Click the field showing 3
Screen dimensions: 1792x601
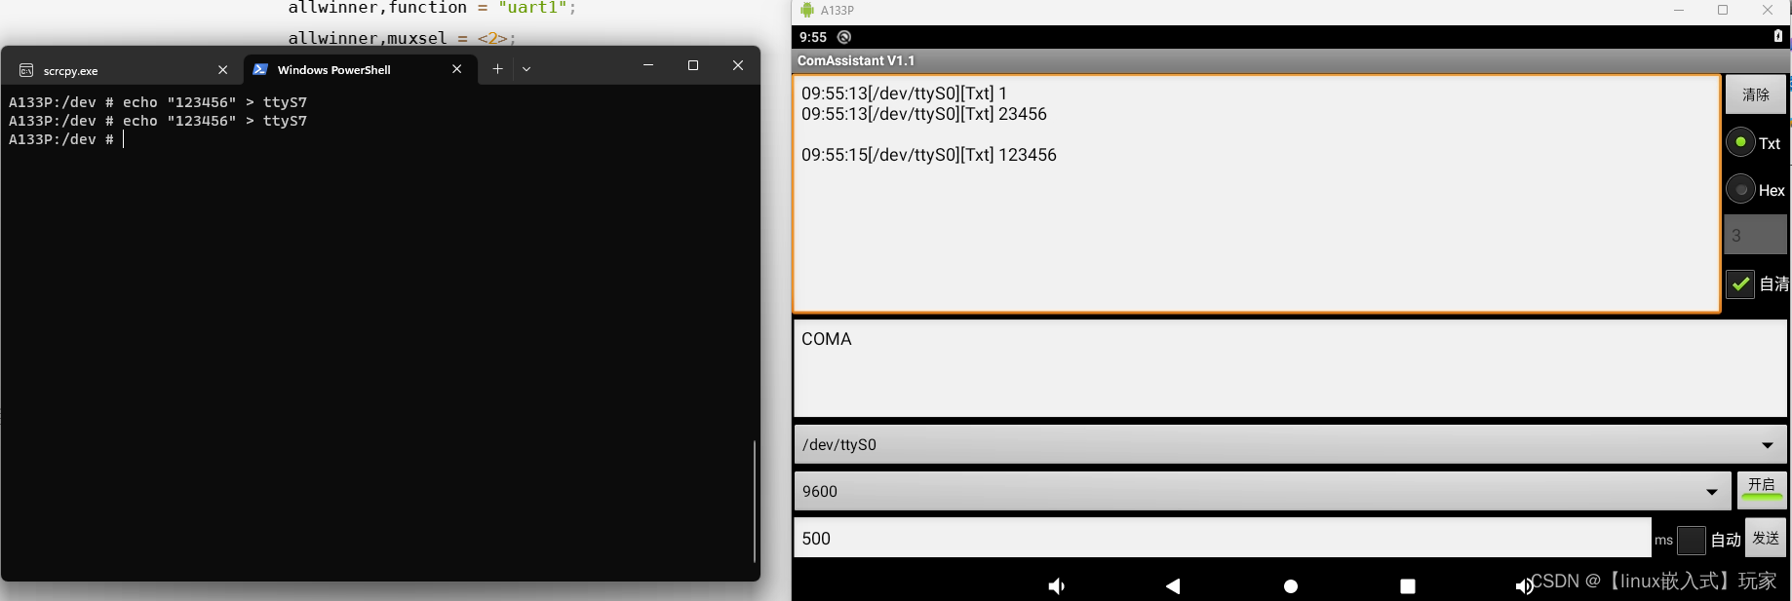click(x=1756, y=236)
